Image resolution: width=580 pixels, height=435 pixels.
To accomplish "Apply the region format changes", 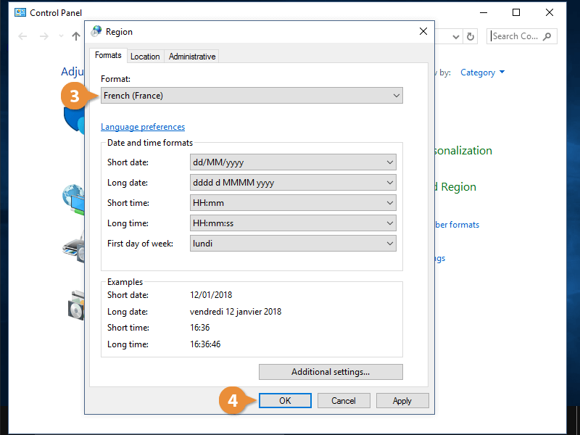I will pyautogui.click(x=402, y=401).
